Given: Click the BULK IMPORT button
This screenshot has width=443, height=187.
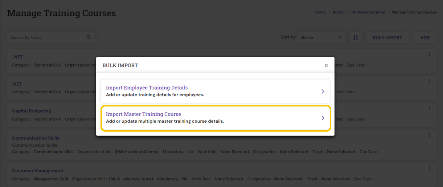Looking at the screenshot, I should (387, 38).
